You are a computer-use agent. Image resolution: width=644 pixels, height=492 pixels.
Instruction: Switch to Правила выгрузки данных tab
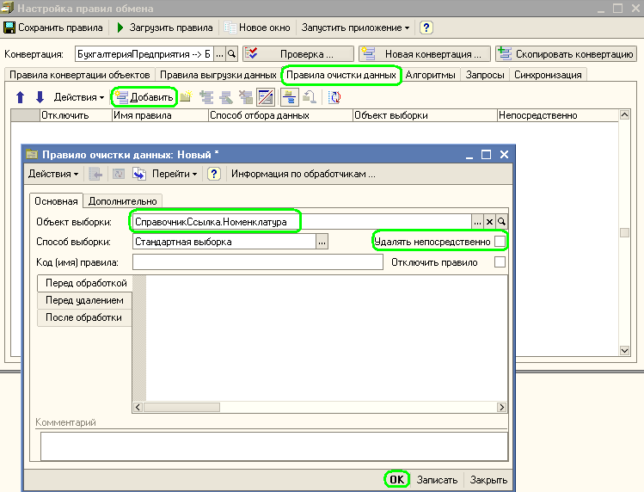[x=218, y=75]
